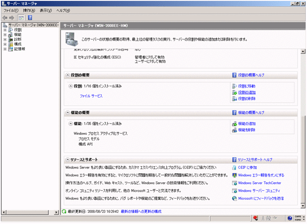Image resolution: width=307 pixels, height=224 pixels.
Task: Collapse the 機能: 1/35 subsection
Action: (x=71, y=124)
